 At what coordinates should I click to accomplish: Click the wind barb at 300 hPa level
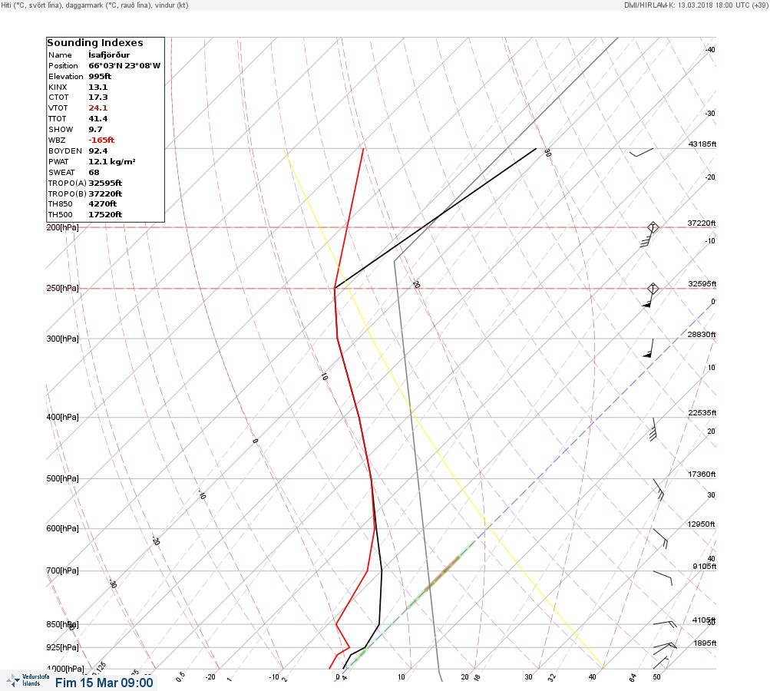649,348
